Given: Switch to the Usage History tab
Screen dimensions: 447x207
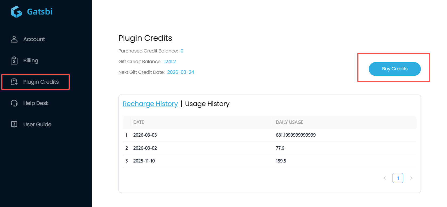Looking at the screenshot, I should coord(207,104).
